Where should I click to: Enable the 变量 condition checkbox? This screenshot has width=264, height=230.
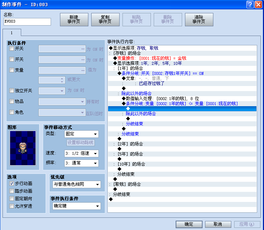11,70
